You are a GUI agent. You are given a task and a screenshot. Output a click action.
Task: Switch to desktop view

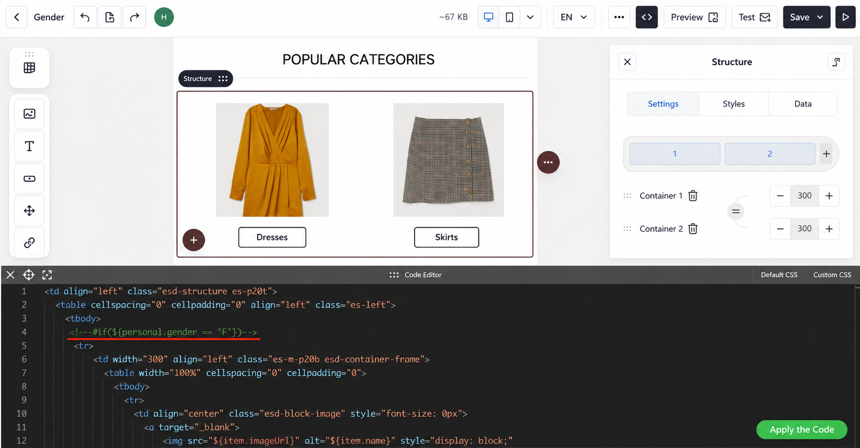(488, 17)
